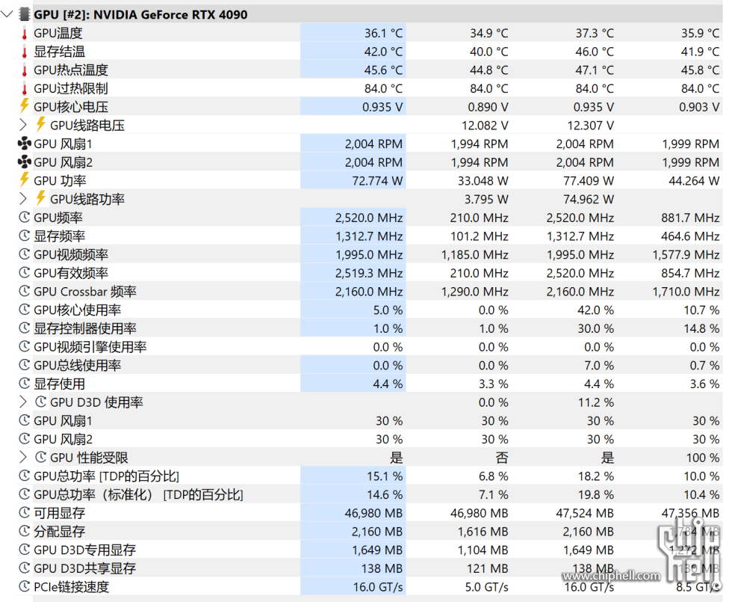Select the 显存结温 sensor row label
Image resolution: width=732 pixels, height=602 pixels.
[x=59, y=52]
